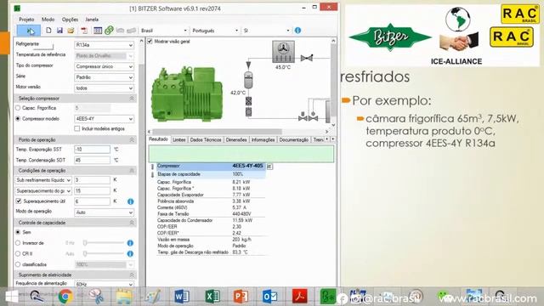
Task: Export results to PDF from the toolbar
Action: tap(84, 31)
